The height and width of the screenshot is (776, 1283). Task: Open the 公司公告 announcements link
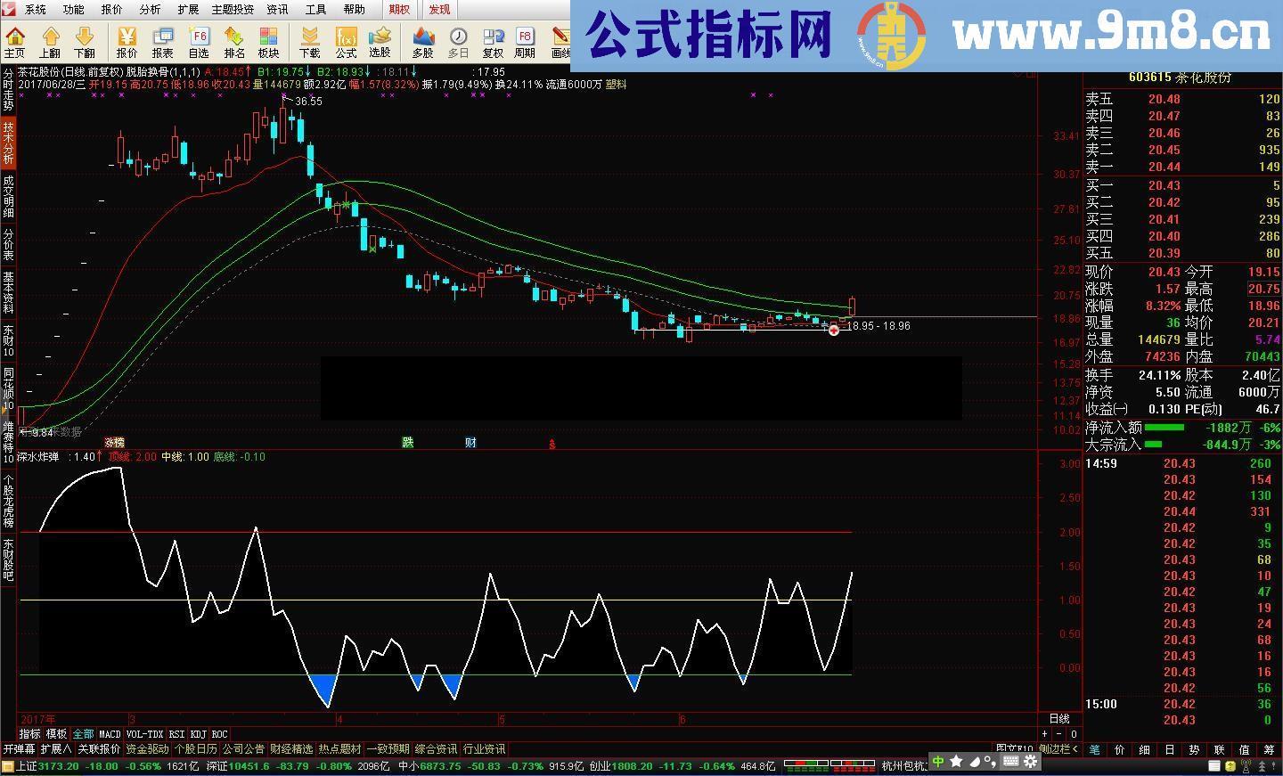click(x=243, y=749)
